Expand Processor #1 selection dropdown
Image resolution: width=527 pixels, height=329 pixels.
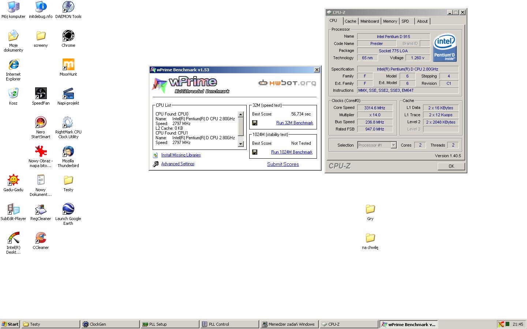click(393, 145)
